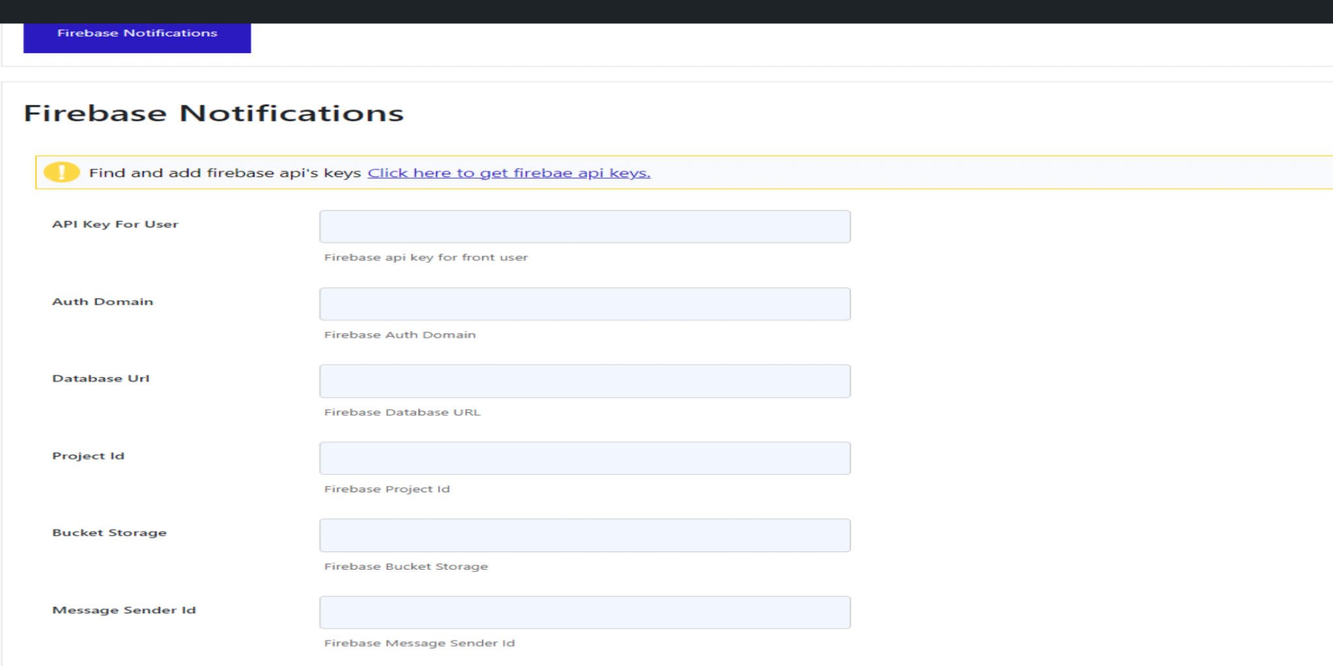Click the Auth Domain label text
This screenshot has height=666, width=1333.
click(x=102, y=301)
